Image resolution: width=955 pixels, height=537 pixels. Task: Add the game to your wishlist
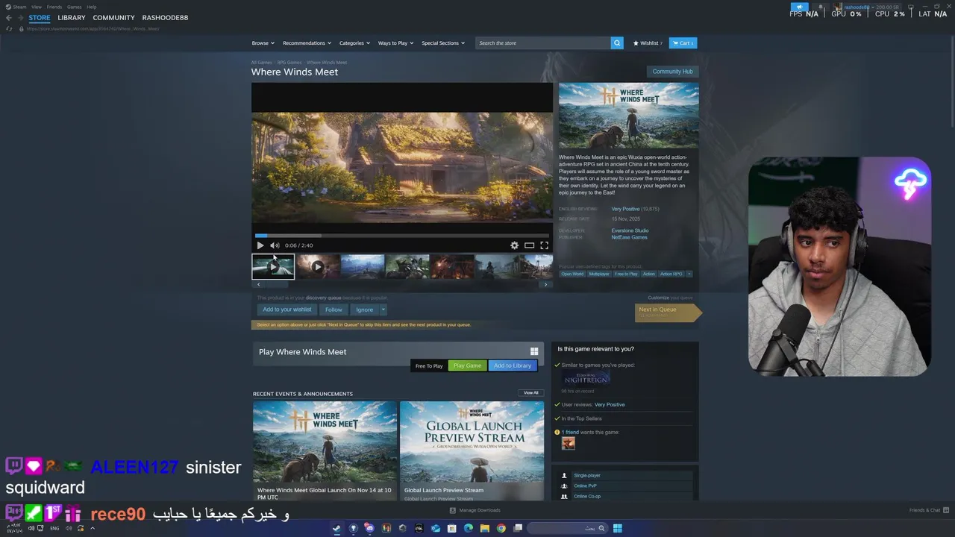click(x=287, y=310)
